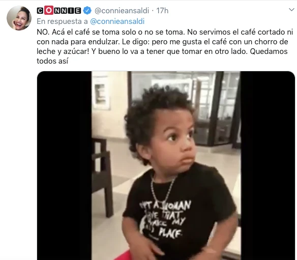Click the E letter block in display name
Screen dimensions: 297x260
[77, 11]
